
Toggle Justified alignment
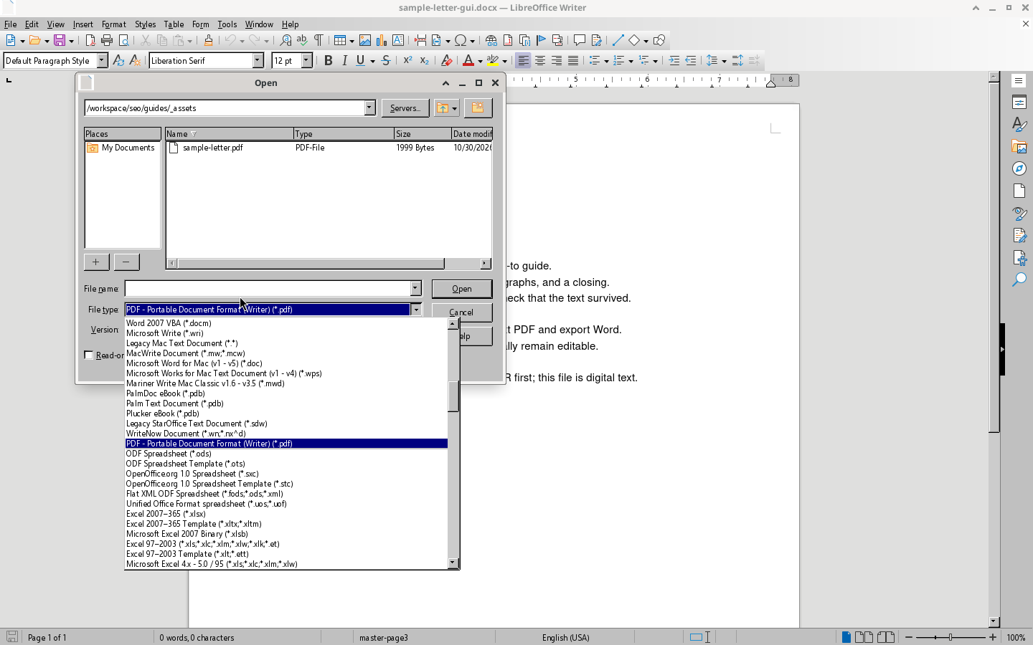point(572,61)
